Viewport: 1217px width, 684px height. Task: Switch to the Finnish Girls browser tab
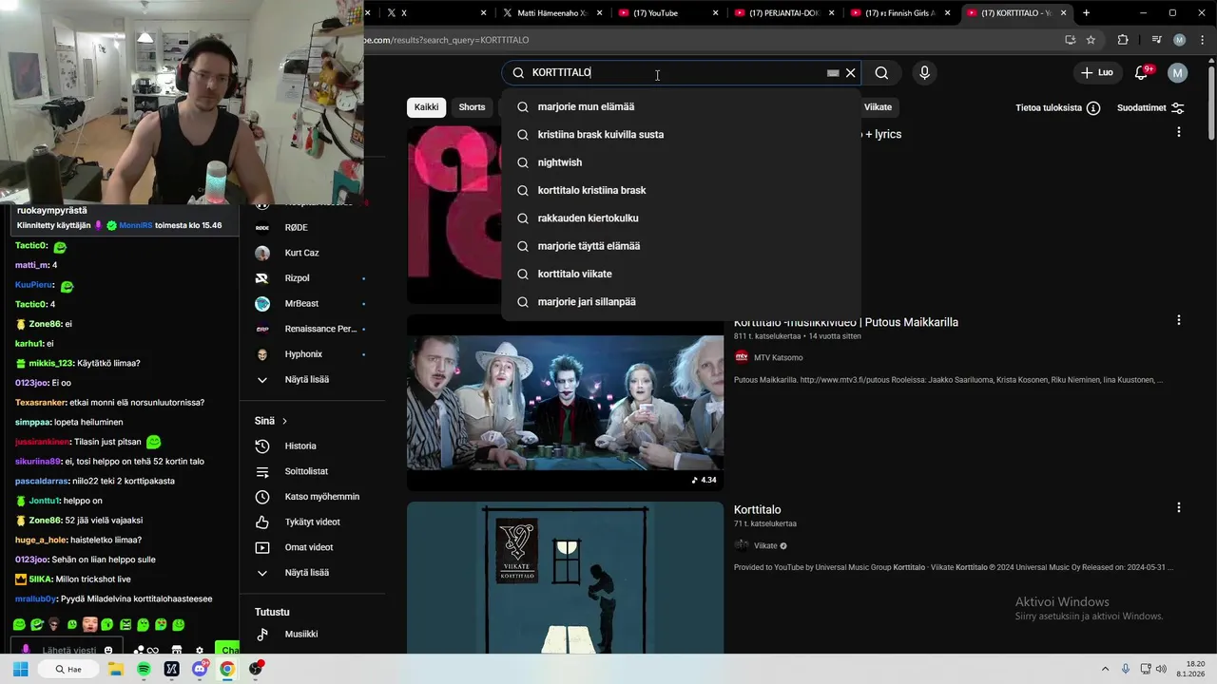coord(899,13)
